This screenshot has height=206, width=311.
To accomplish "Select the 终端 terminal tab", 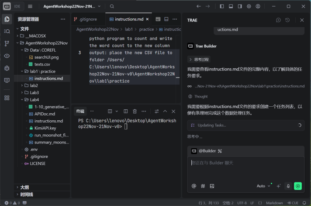I will pyautogui.click(x=80, y=112).
